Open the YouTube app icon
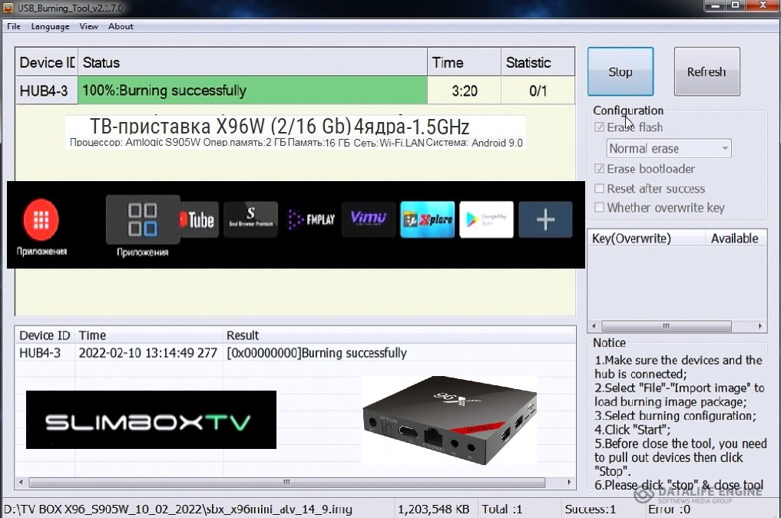Viewport: 781px width, 518px height. pyautogui.click(x=199, y=219)
